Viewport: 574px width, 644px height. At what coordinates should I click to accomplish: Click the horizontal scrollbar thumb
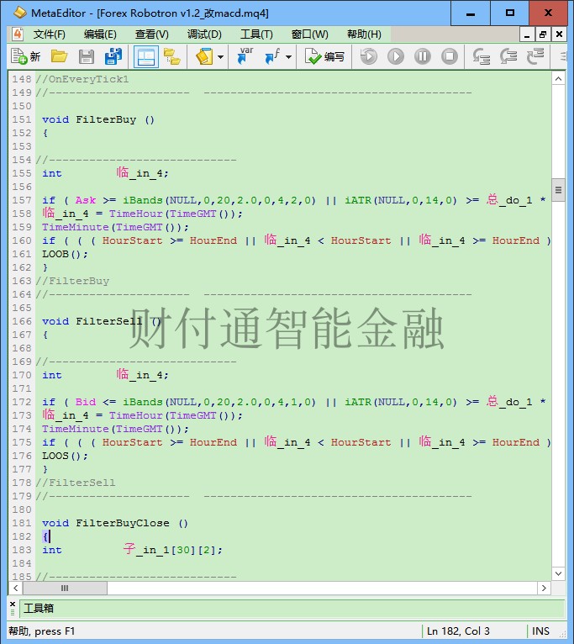tap(65, 589)
